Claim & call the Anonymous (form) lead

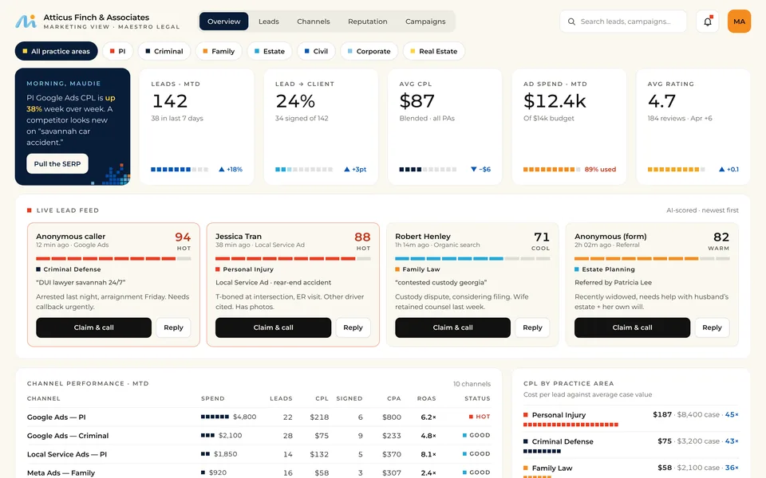(x=632, y=327)
